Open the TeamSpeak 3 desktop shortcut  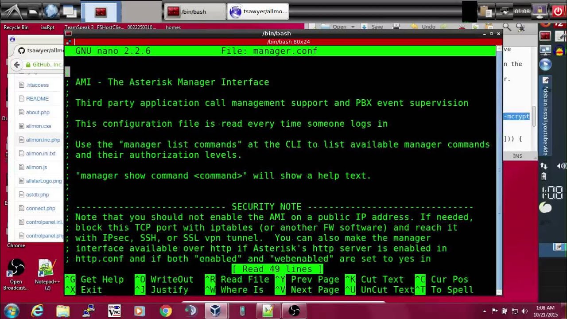[79, 27]
